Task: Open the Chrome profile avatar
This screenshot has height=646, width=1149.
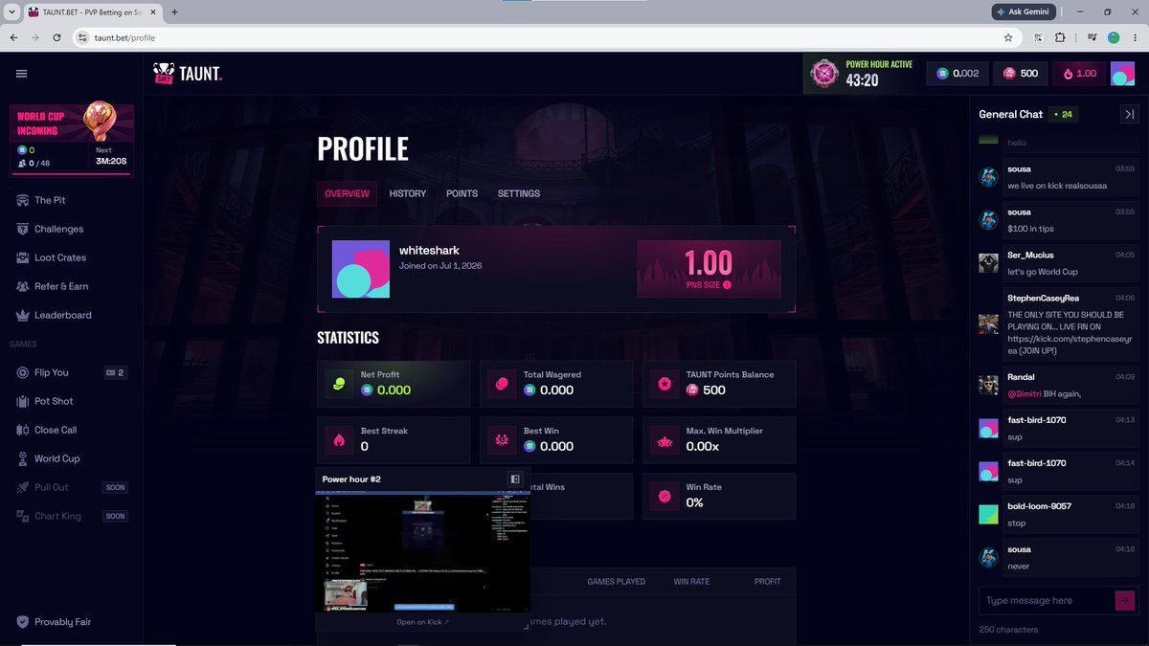Action: click(x=1114, y=37)
